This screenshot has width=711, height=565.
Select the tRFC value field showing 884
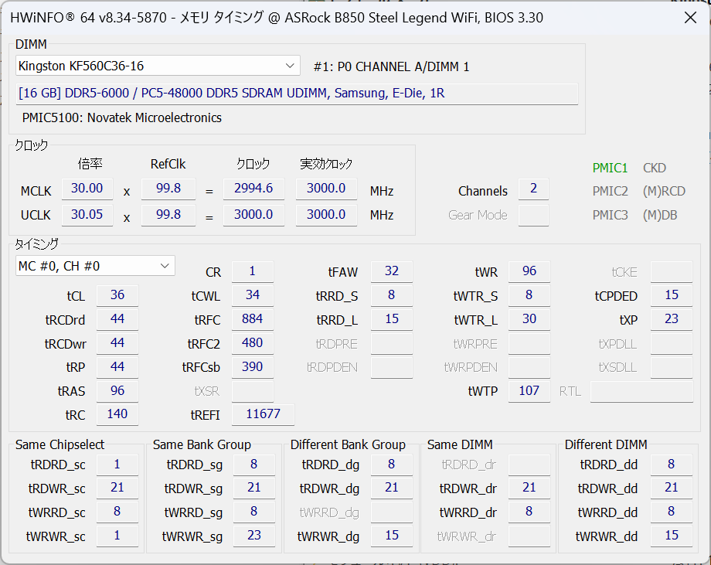point(253,319)
